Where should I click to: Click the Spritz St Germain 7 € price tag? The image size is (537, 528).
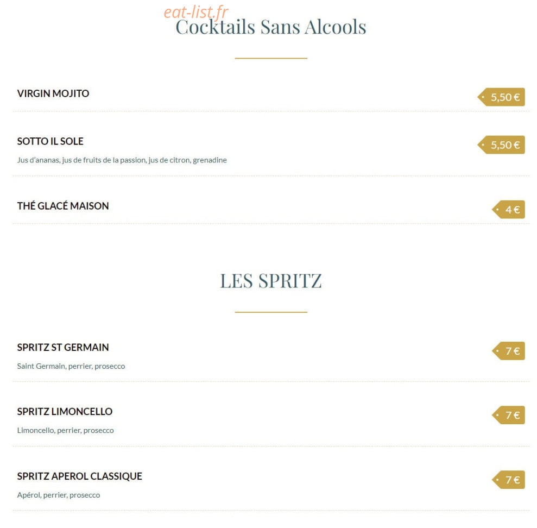point(508,351)
